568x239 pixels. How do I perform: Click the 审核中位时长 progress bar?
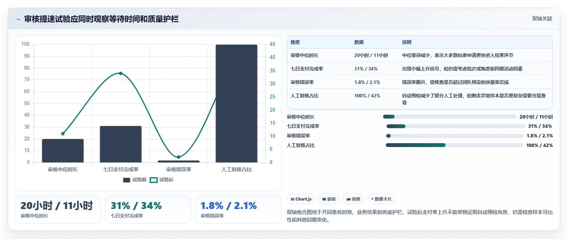point(449,117)
